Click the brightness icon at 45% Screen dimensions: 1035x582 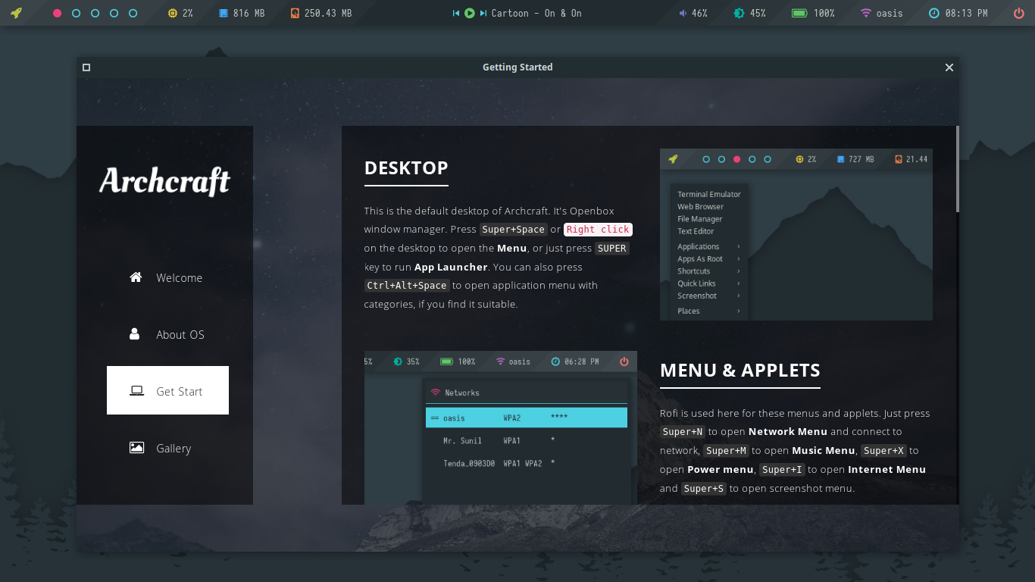[x=739, y=13]
